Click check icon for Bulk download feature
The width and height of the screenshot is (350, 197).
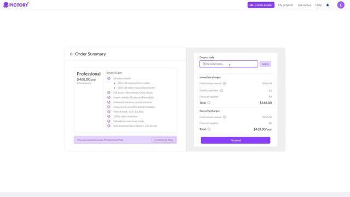(x=109, y=126)
